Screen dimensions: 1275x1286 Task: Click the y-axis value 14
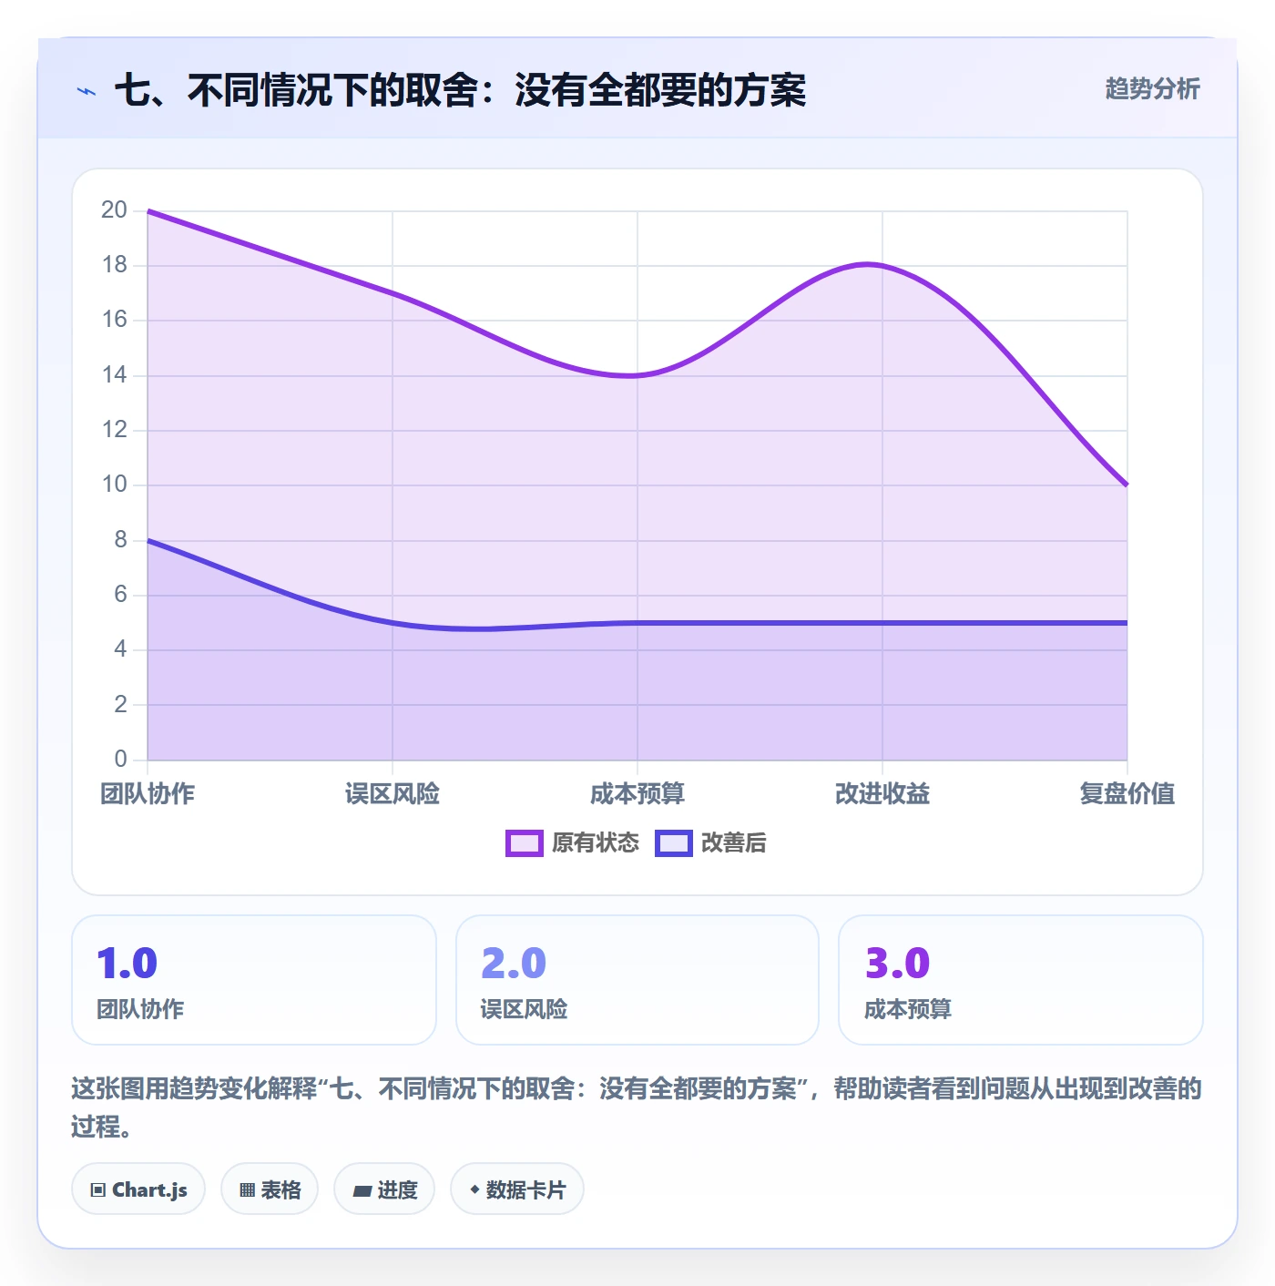click(115, 375)
